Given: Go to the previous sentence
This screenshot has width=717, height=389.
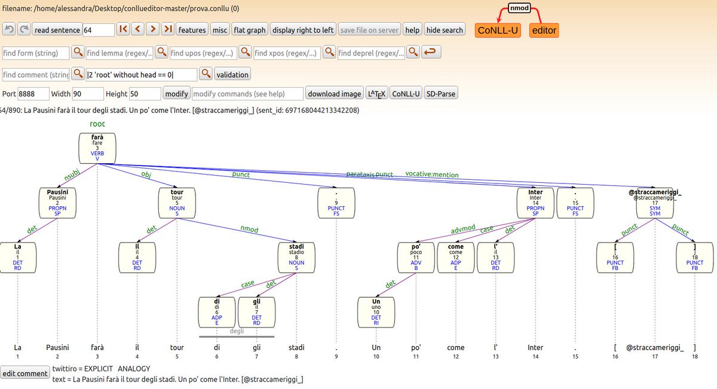Looking at the screenshot, I should 139,28.
